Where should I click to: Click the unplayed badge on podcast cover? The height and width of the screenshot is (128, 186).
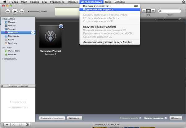pos(61,26)
